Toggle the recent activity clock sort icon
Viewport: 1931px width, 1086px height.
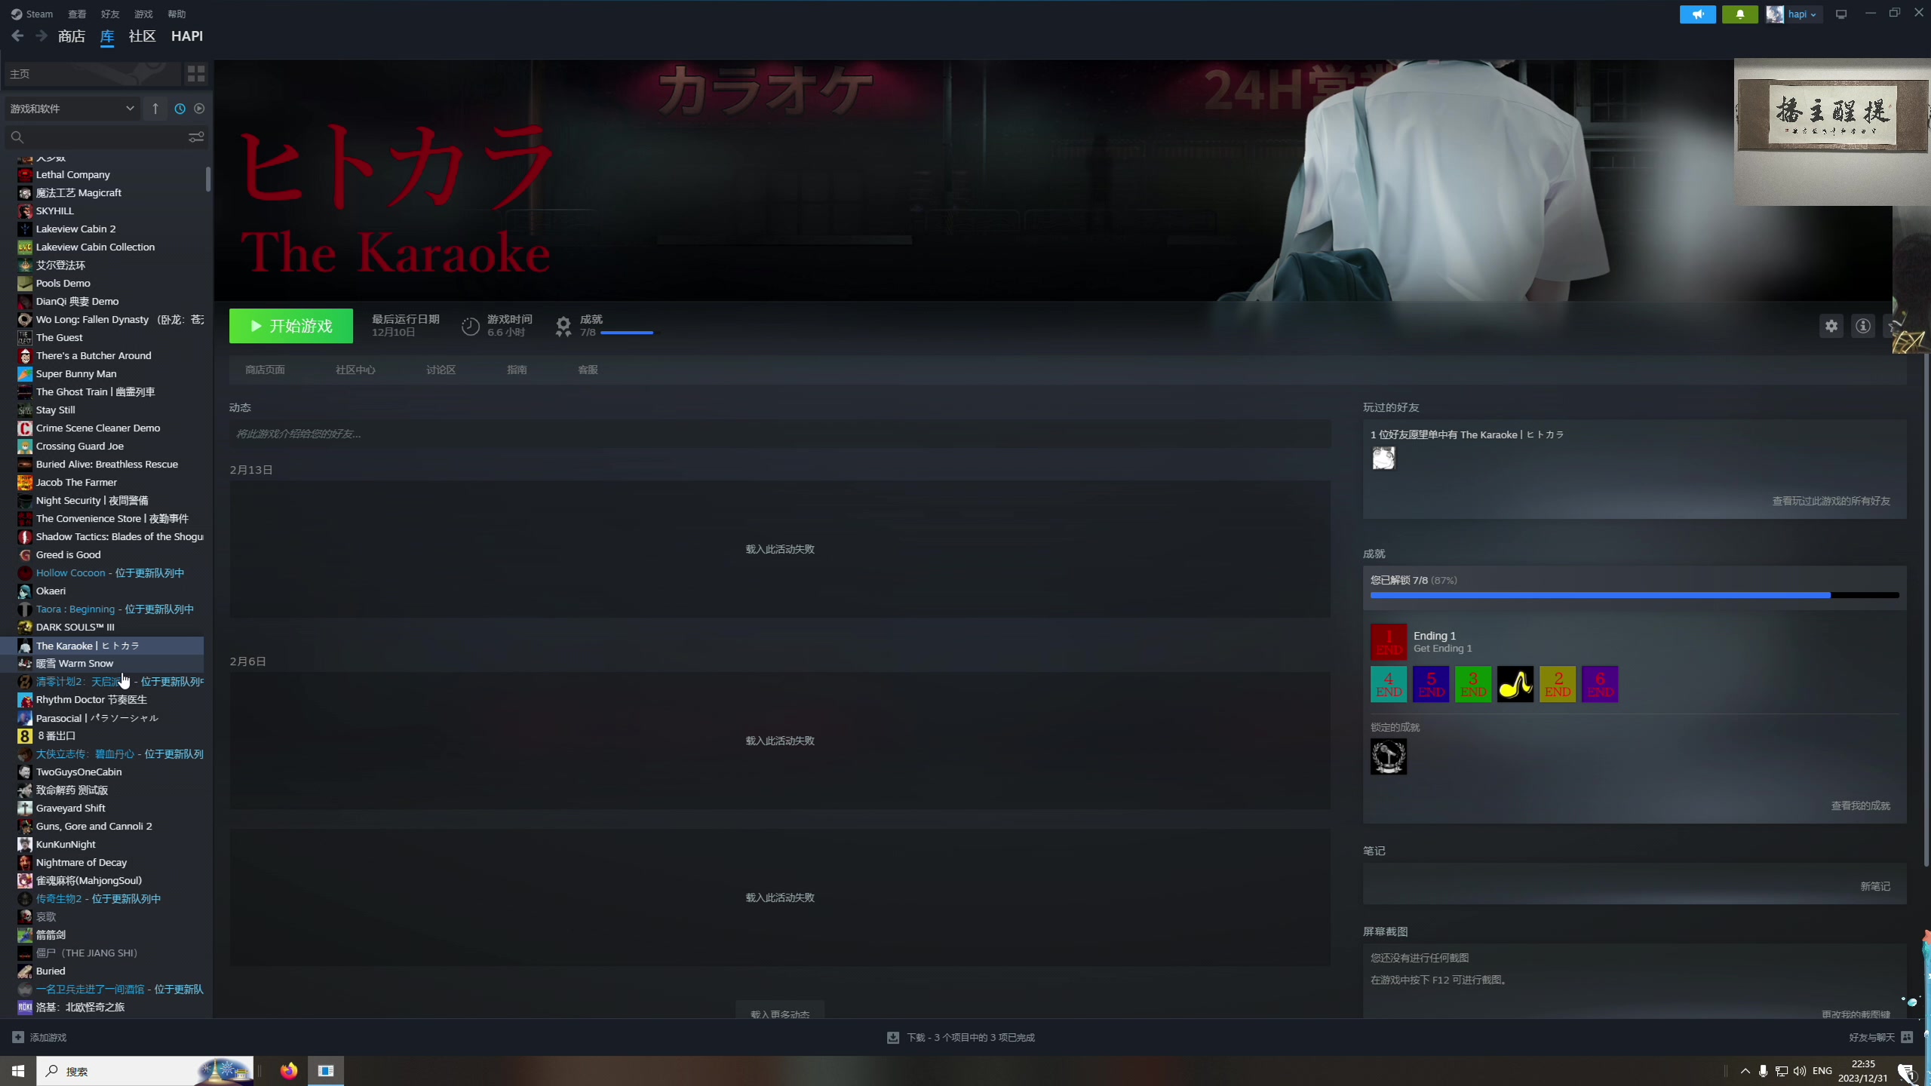click(180, 109)
